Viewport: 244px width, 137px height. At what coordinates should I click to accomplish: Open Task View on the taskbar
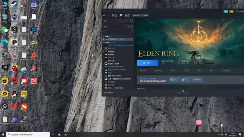tap(53, 134)
